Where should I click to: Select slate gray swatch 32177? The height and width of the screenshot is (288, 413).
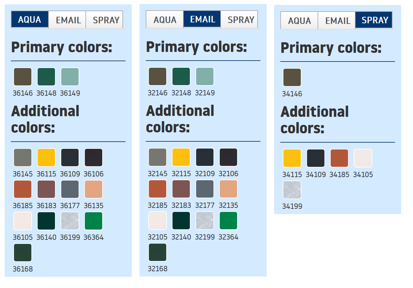click(205, 189)
